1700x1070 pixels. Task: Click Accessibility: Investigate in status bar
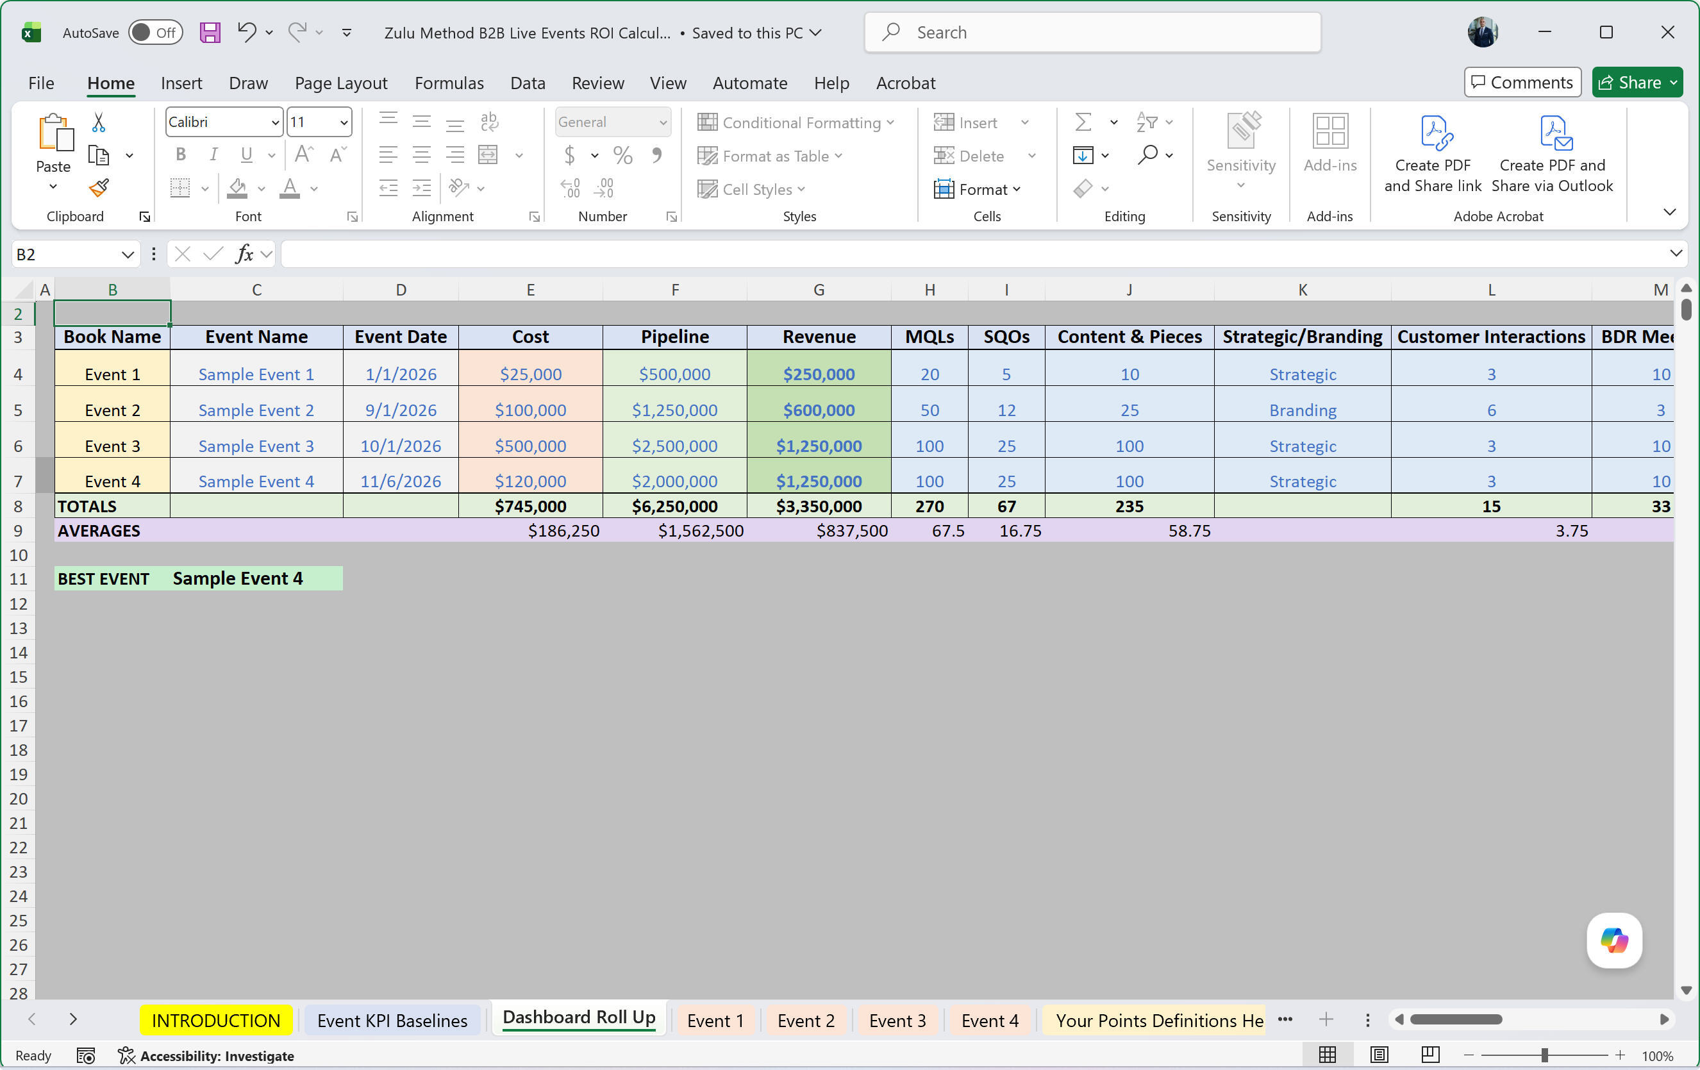click(x=206, y=1055)
